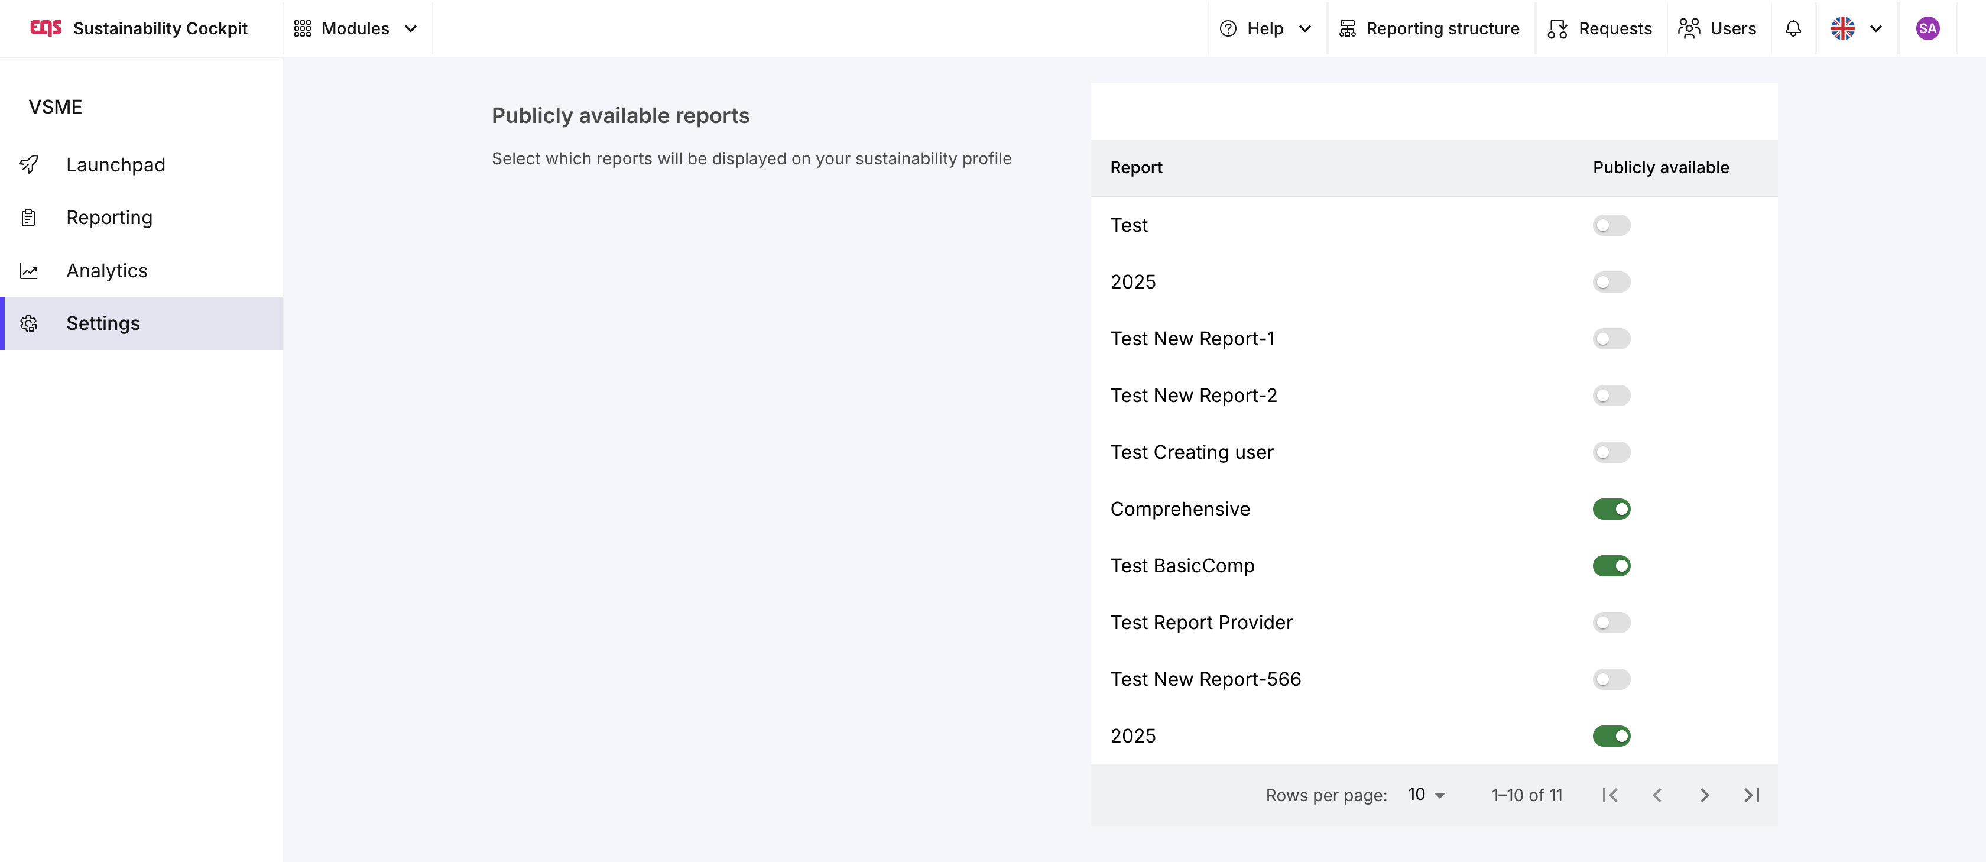Open the language flag selector
Image resolution: width=1986 pixels, height=862 pixels.
pyautogui.click(x=1856, y=28)
